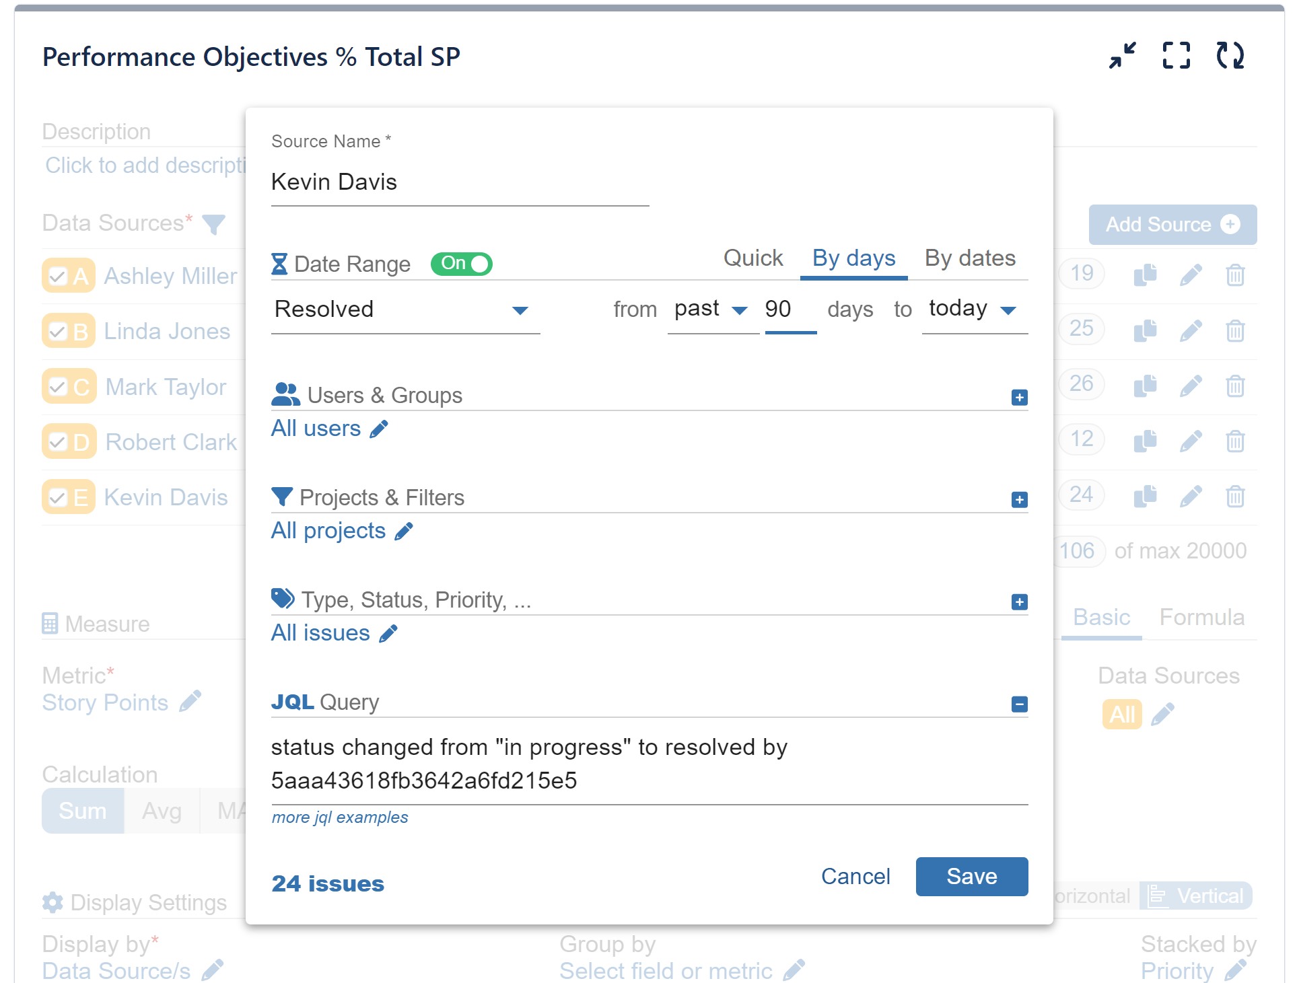This screenshot has height=983, width=1297.
Task: Delete the data source with 25 issues
Action: [1236, 330]
